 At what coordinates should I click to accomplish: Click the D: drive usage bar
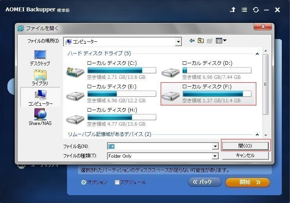pyautogui.click(x=217, y=70)
